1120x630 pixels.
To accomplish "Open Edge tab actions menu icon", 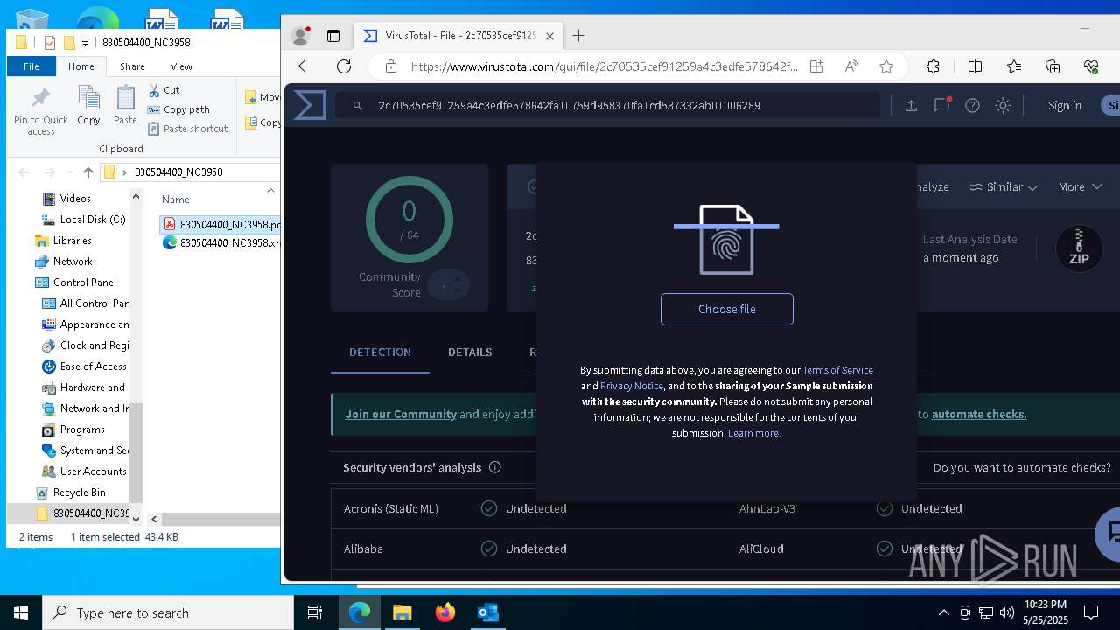I will point(333,36).
